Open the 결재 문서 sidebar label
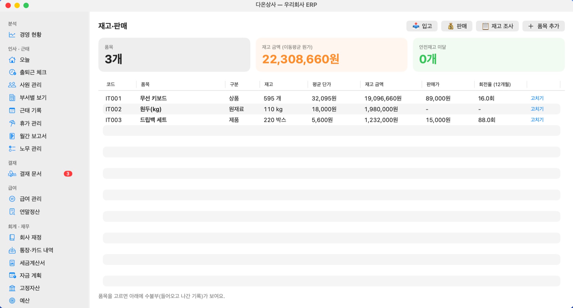 click(x=31, y=174)
